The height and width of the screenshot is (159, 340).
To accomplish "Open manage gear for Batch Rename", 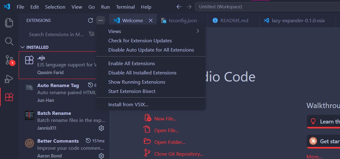I will point(101,128).
